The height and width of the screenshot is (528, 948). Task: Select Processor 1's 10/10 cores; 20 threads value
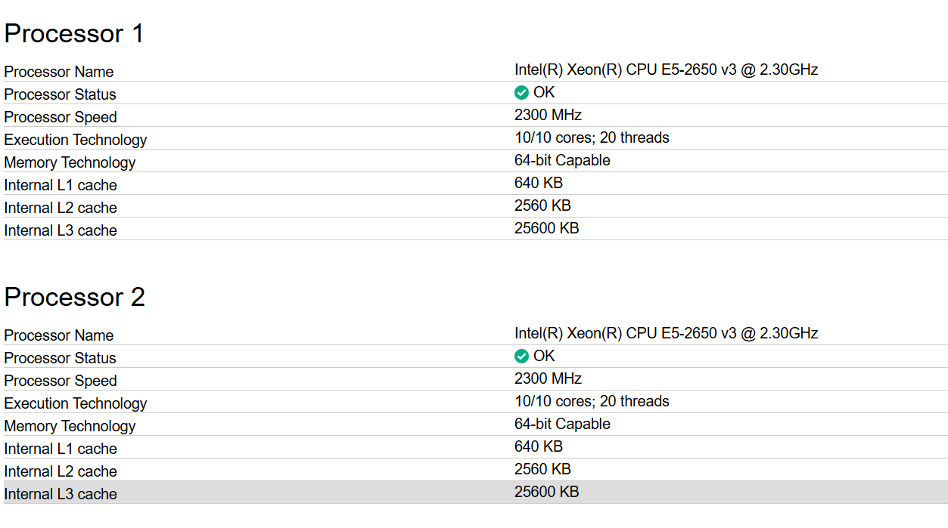tap(592, 137)
